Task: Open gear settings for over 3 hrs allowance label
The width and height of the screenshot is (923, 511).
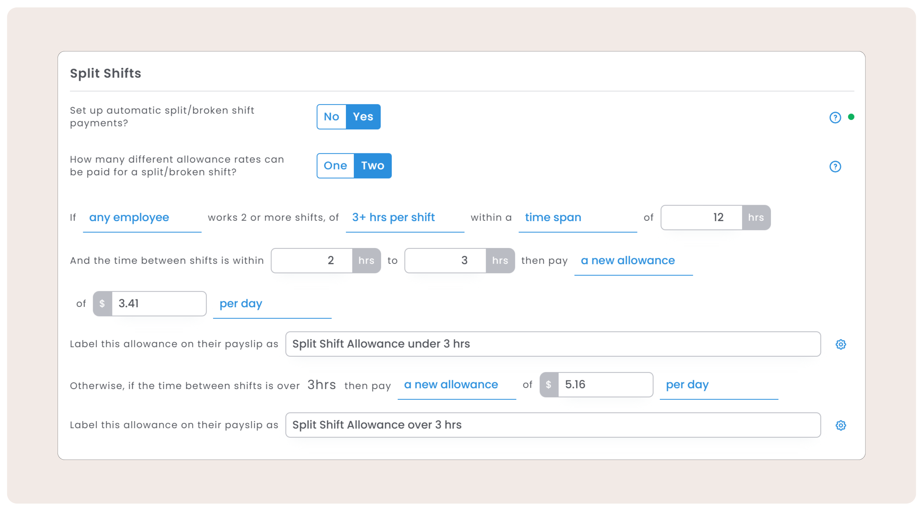Action: (x=841, y=425)
